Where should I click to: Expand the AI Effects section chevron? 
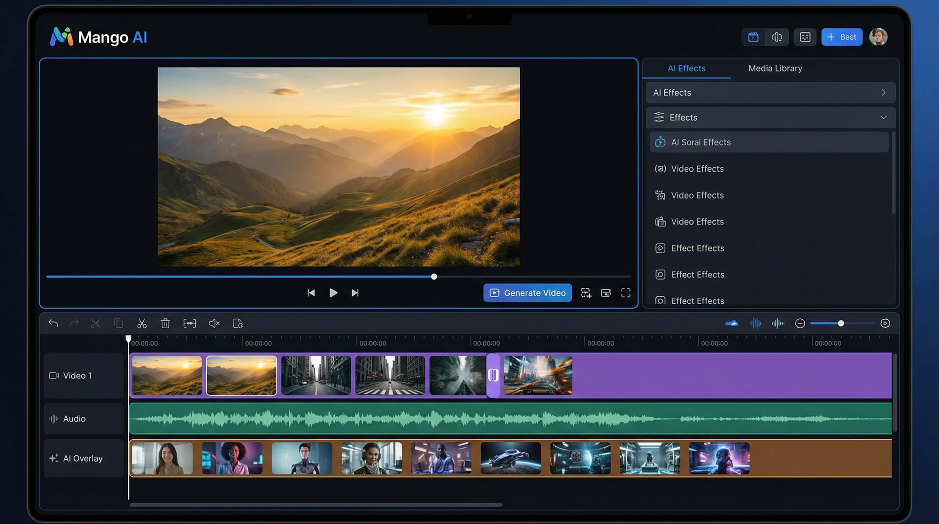pyautogui.click(x=883, y=92)
